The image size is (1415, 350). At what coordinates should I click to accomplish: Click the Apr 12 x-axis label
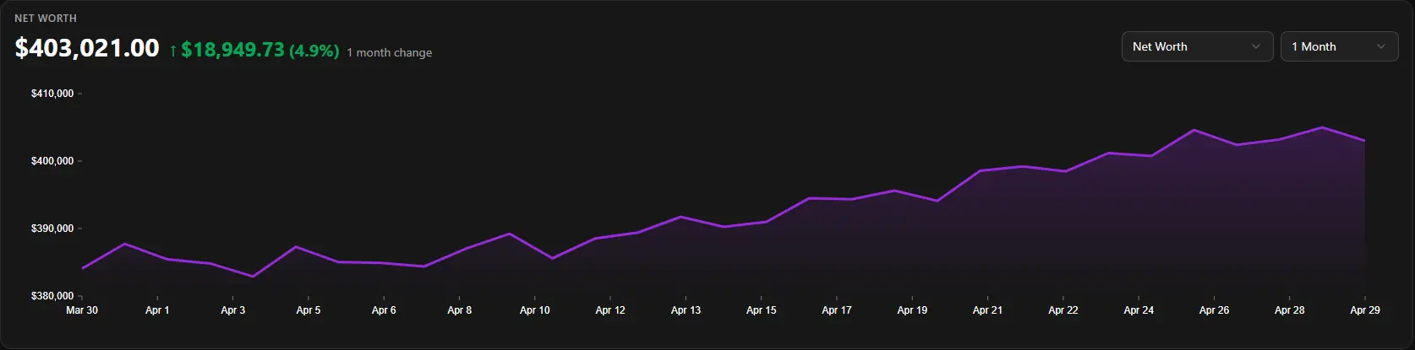610,310
